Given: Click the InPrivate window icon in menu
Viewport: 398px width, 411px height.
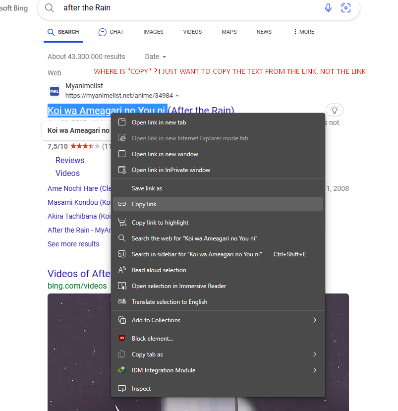Looking at the screenshot, I should (x=122, y=170).
